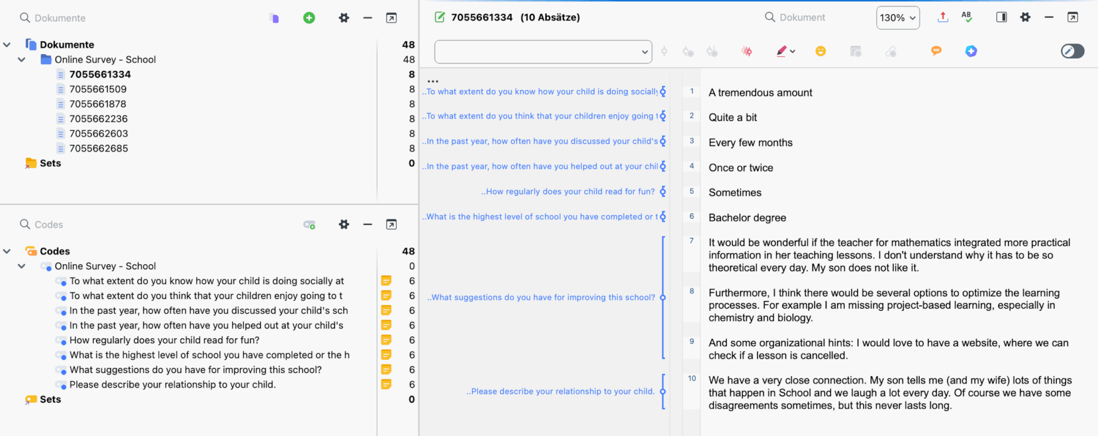Click the greyed paraphrase document icon
1098x436 pixels.
pos(855,52)
